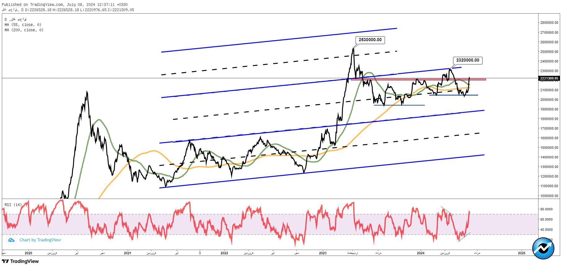Viewport: 562px width, 267px height.
Task: Click the 1700000.00 price axis label
Action: [x=549, y=128]
